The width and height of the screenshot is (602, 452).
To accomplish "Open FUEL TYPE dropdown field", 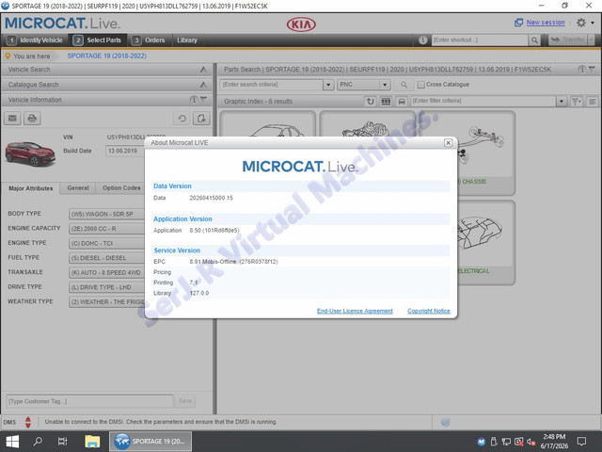I will [106, 258].
